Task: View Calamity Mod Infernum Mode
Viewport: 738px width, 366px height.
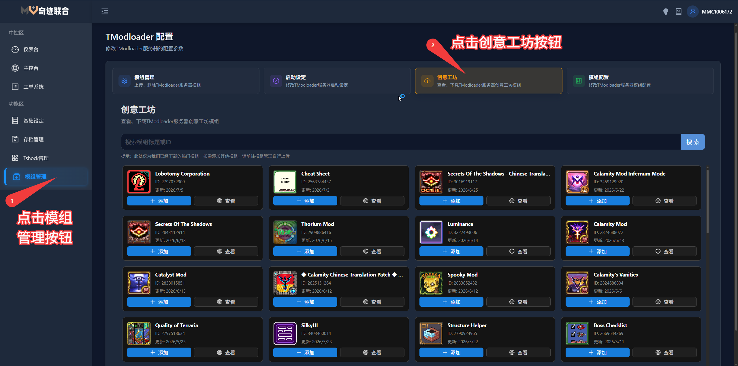Action: [664, 201]
